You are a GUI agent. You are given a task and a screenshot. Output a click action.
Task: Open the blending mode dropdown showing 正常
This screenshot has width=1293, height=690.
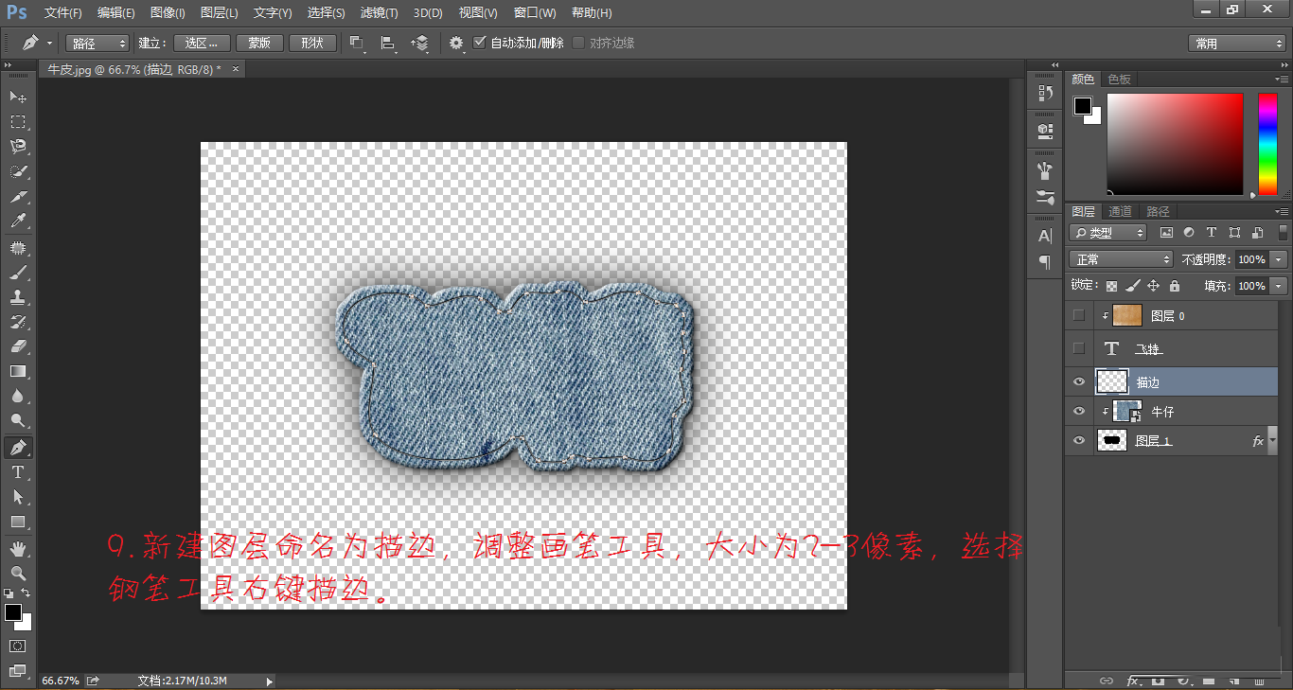tap(1121, 258)
